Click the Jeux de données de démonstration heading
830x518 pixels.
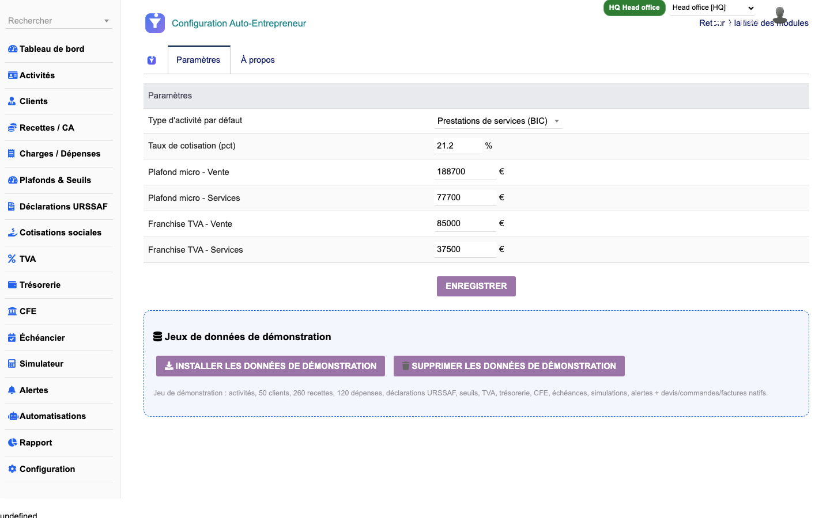point(248,337)
